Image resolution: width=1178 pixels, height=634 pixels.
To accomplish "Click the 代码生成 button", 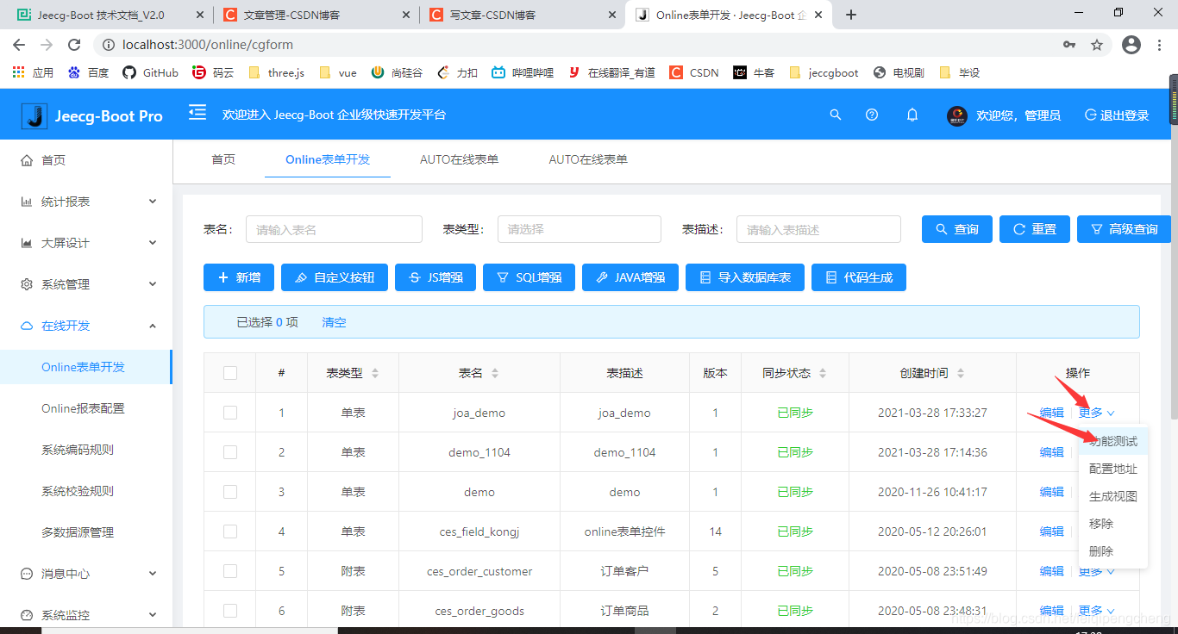I will tap(859, 277).
